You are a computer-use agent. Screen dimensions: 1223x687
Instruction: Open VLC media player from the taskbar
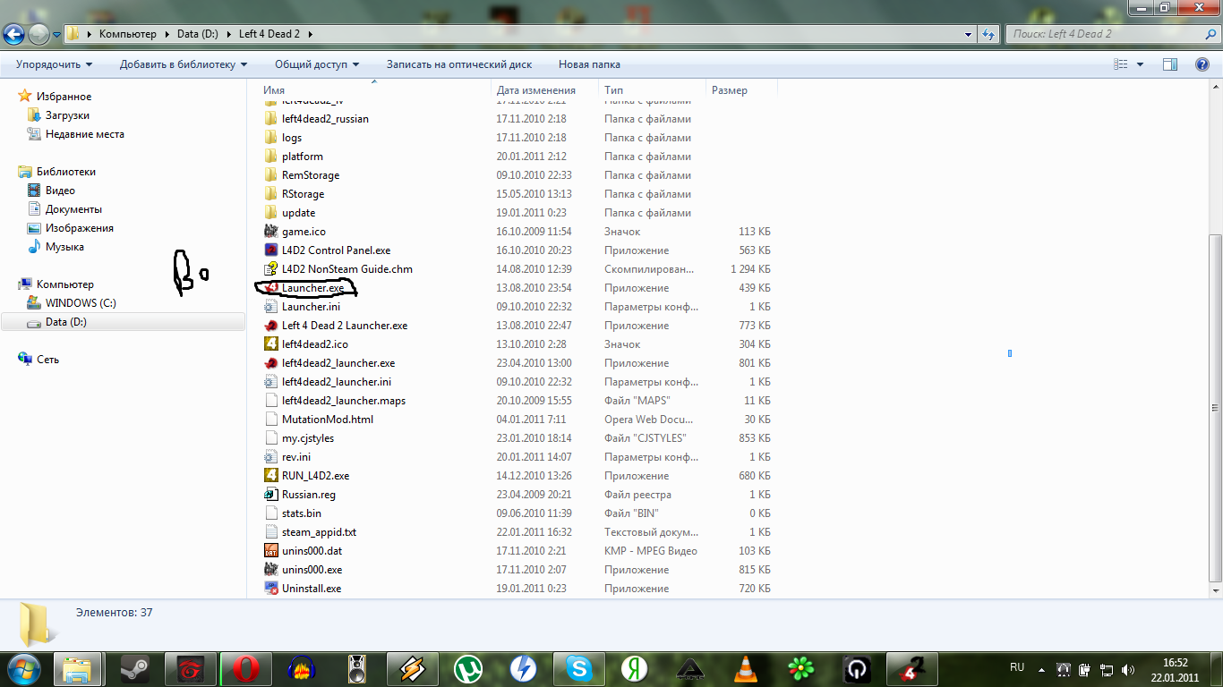click(x=745, y=668)
